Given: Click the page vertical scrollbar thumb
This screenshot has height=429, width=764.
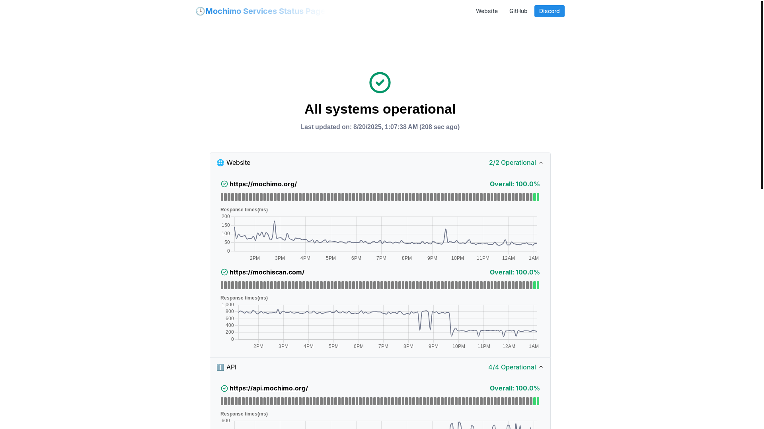Looking at the screenshot, I should point(762,95).
